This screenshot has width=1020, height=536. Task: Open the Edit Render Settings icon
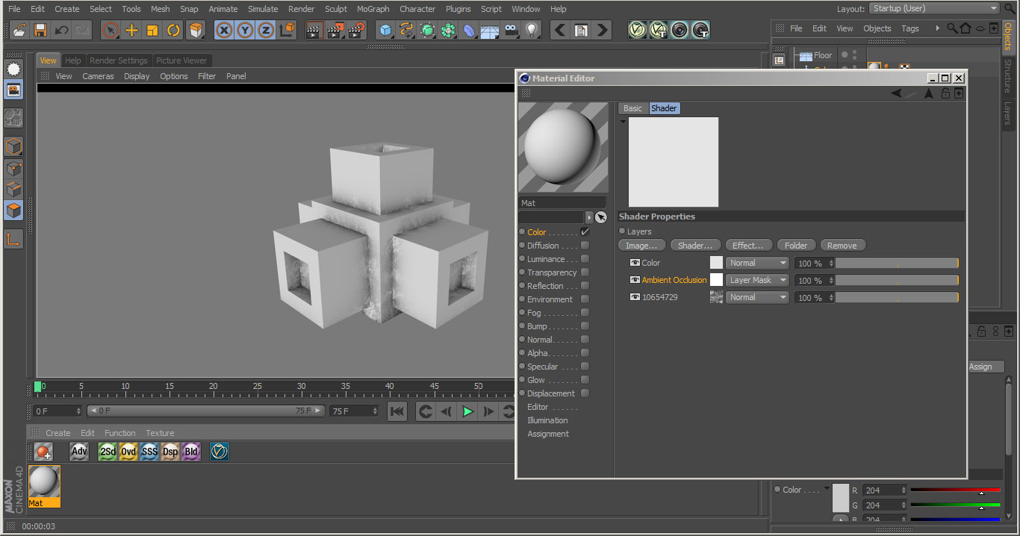click(356, 31)
